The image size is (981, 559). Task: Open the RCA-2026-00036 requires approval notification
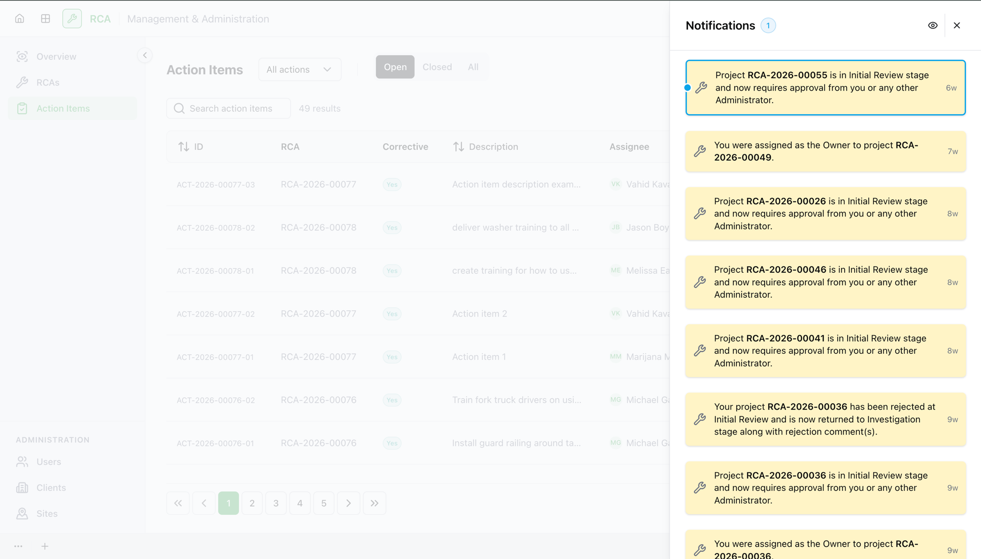[826, 488]
